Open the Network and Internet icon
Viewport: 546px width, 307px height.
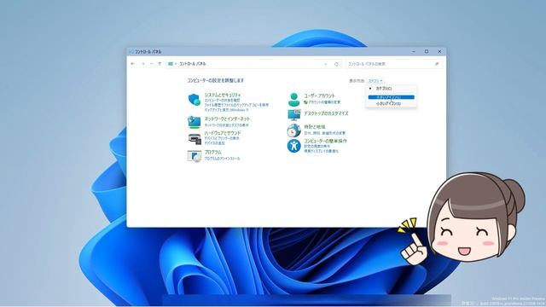point(195,122)
